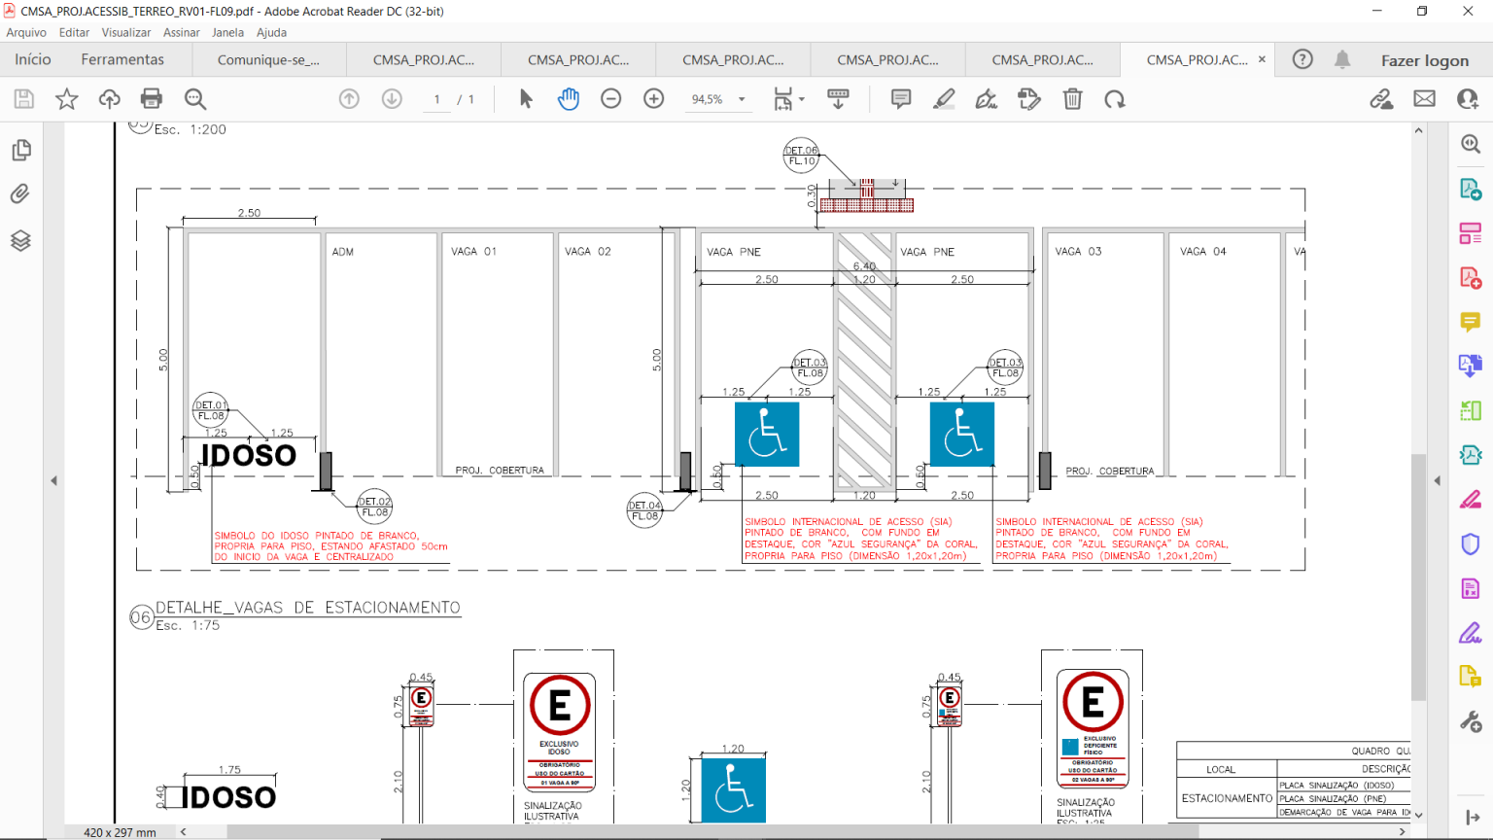
Task: Select the highlighter pen tool
Action: coord(944,99)
